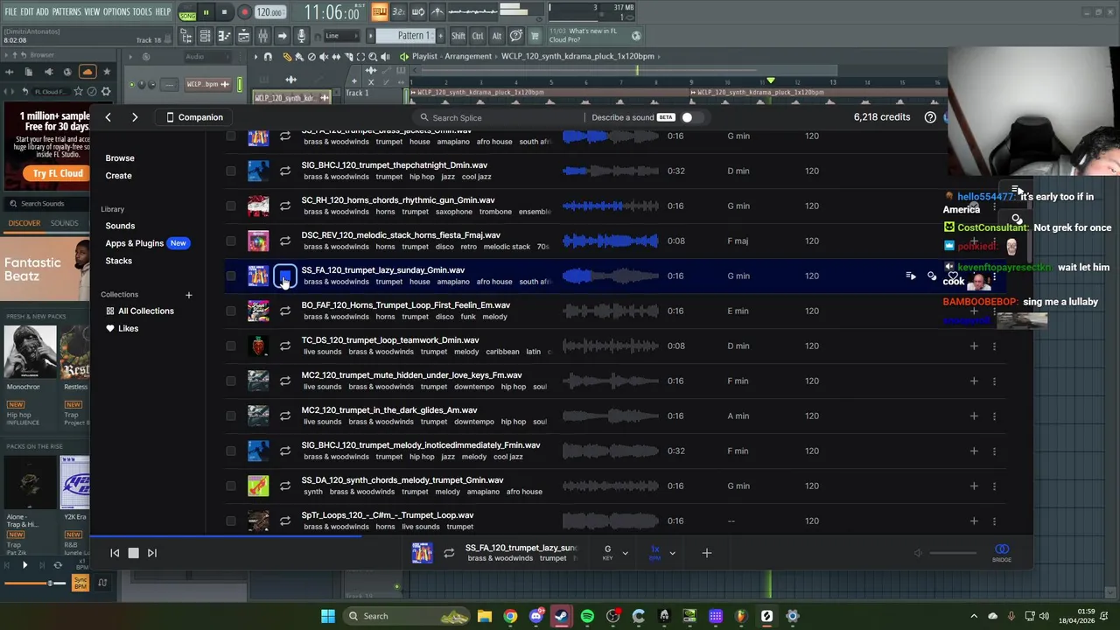Open Spotify from the Windows taskbar
Image resolution: width=1120 pixels, height=630 pixels.
(x=587, y=616)
